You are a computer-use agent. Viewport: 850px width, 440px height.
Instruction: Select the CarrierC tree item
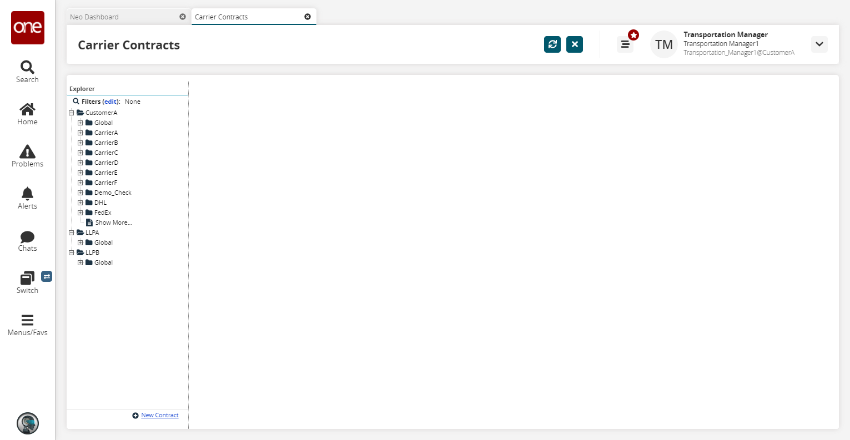click(x=106, y=153)
